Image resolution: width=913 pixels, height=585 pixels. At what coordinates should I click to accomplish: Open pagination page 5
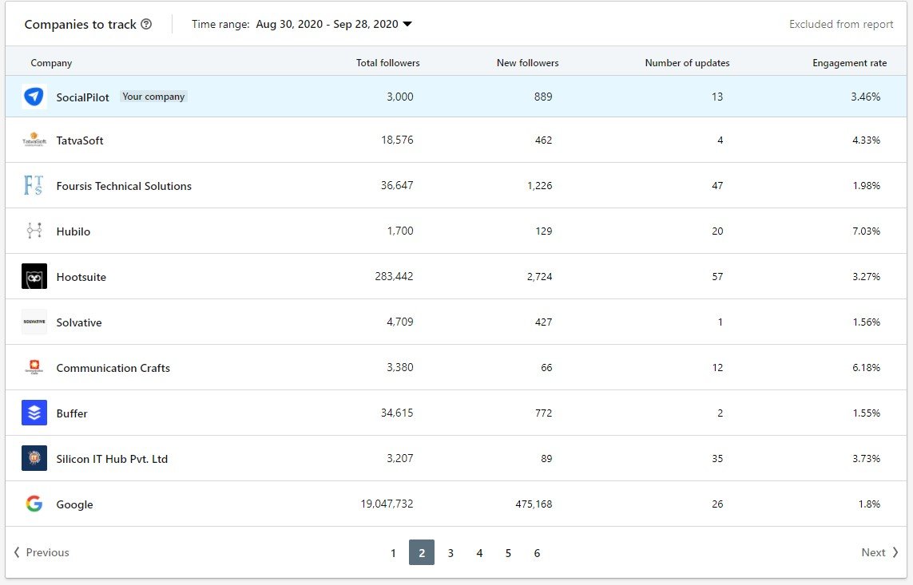[x=508, y=553]
